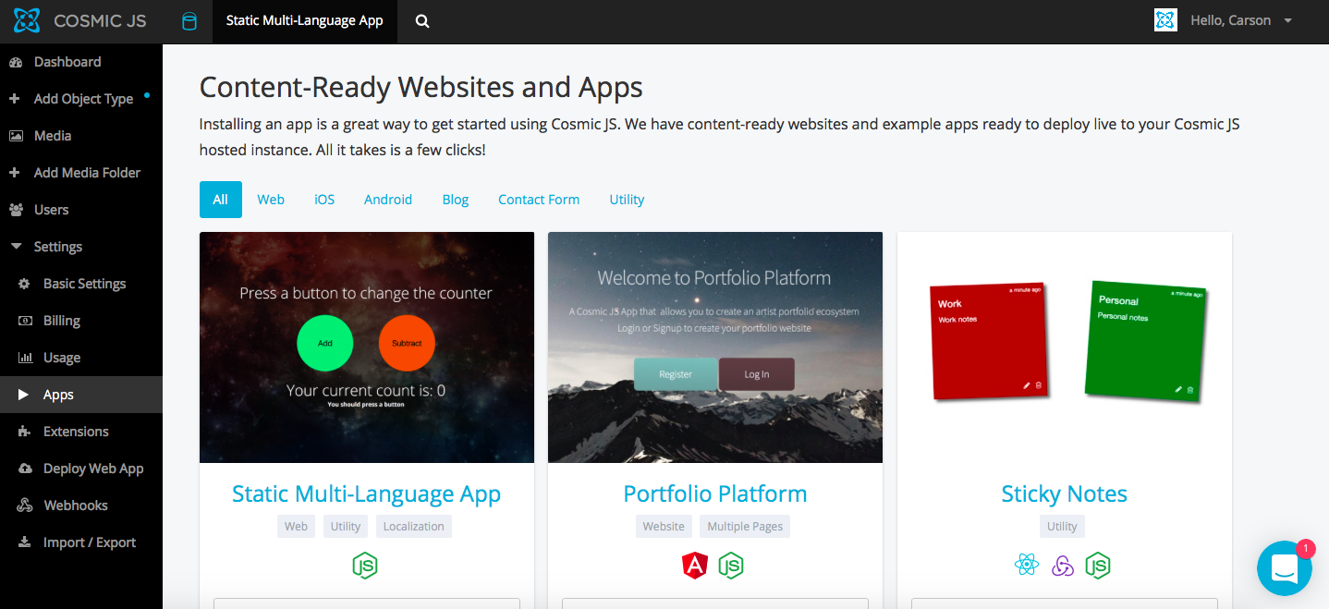The height and width of the screenshot is (609, 1329).
Task: Click the Extensions puzzle piece icon
Action: click(x=25, y=432)
